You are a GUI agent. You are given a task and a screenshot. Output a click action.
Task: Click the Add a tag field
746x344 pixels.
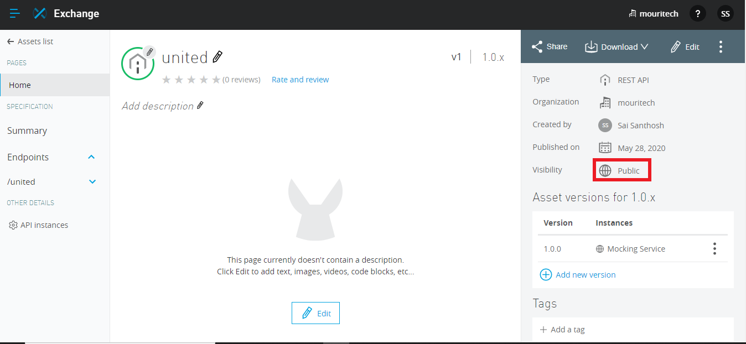tap(568, 330)
